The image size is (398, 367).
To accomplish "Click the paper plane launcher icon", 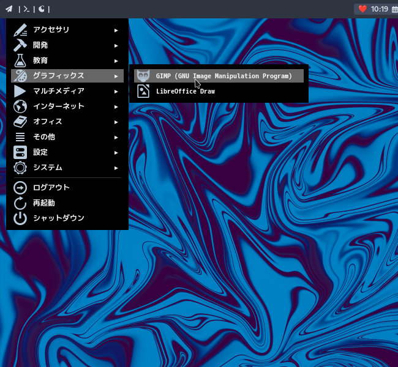I will pyautogui.click(x=9, y=9).
